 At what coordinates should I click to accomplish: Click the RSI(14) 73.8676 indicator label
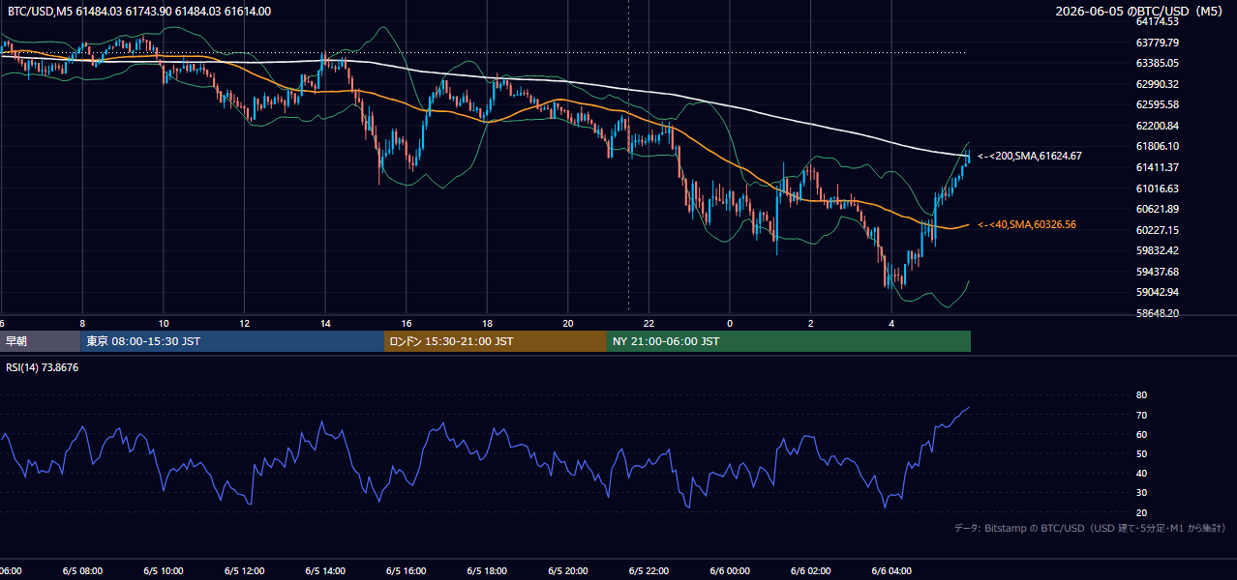tap(43, 367)
